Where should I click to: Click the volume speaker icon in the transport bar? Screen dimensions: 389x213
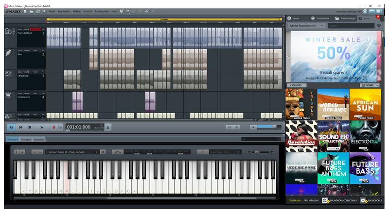pyautogui.click(x=253, y=127)
